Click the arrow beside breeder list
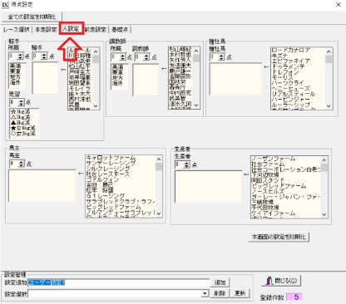The height and width of the screenshot is (304, 346). tap(246, 174)
